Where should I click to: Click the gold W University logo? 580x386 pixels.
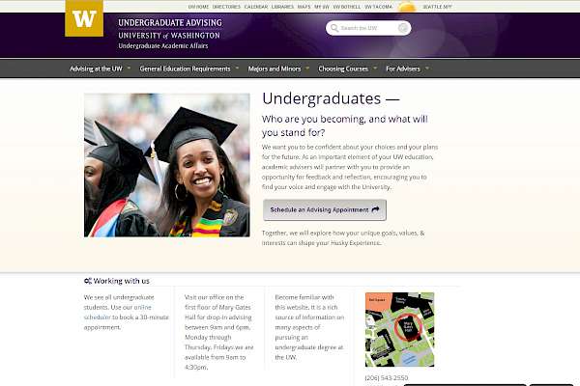(x=84, y=19)
